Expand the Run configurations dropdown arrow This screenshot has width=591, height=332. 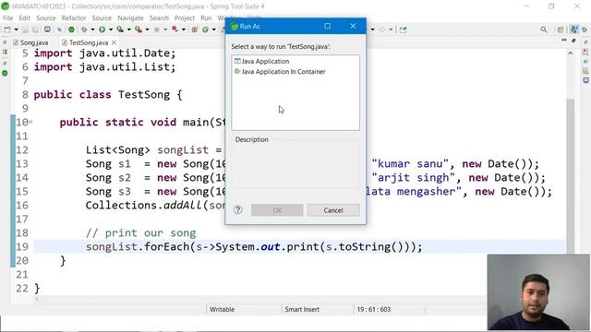[111, 30]
